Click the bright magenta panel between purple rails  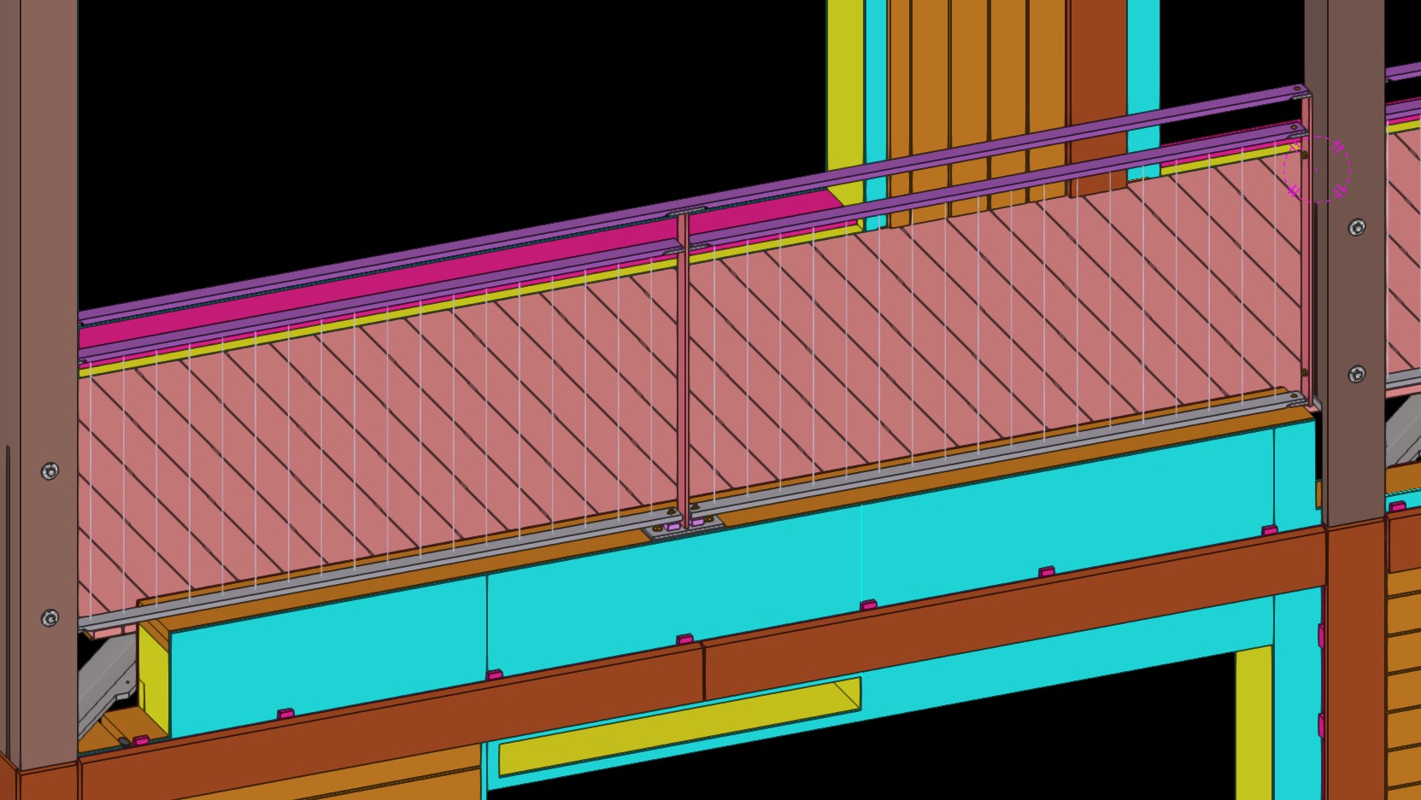click(461, 276)
